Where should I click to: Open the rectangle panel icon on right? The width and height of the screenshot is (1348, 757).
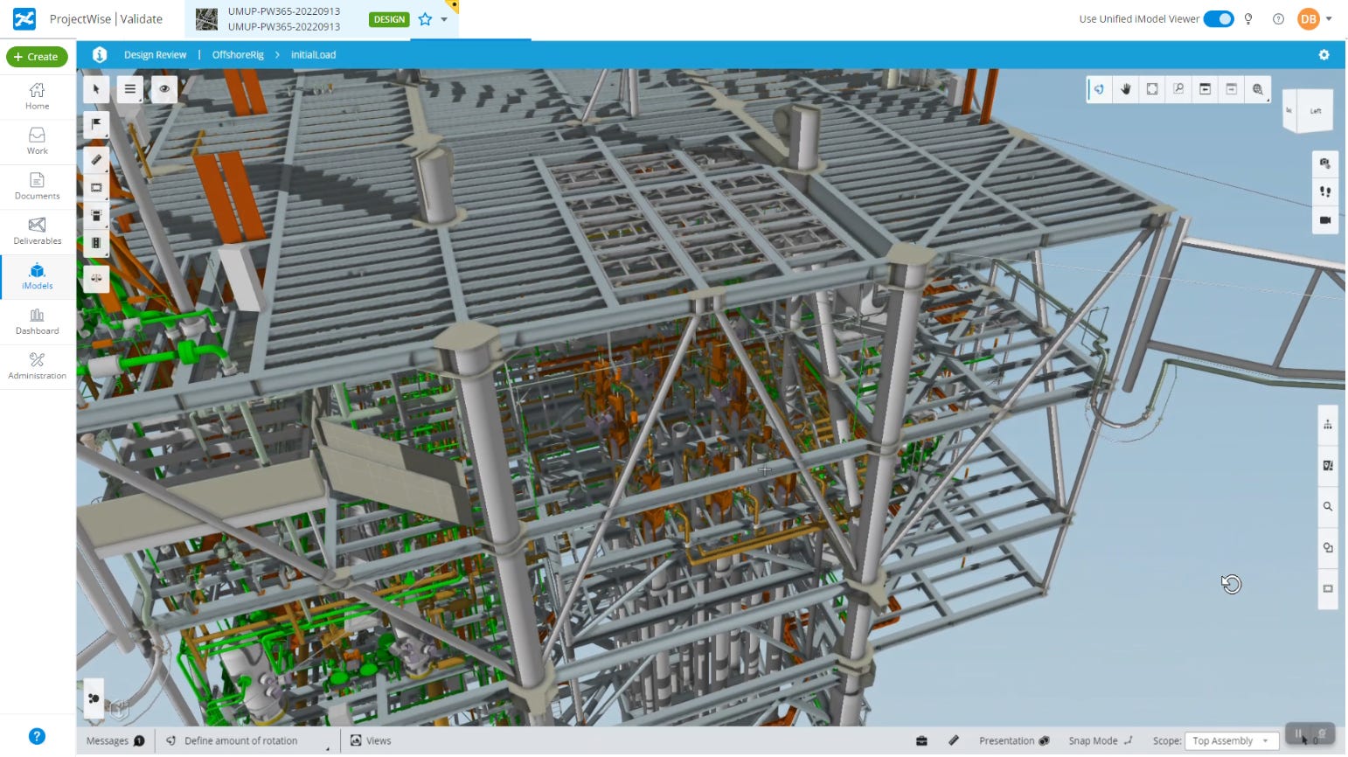tap(1328, 588)
